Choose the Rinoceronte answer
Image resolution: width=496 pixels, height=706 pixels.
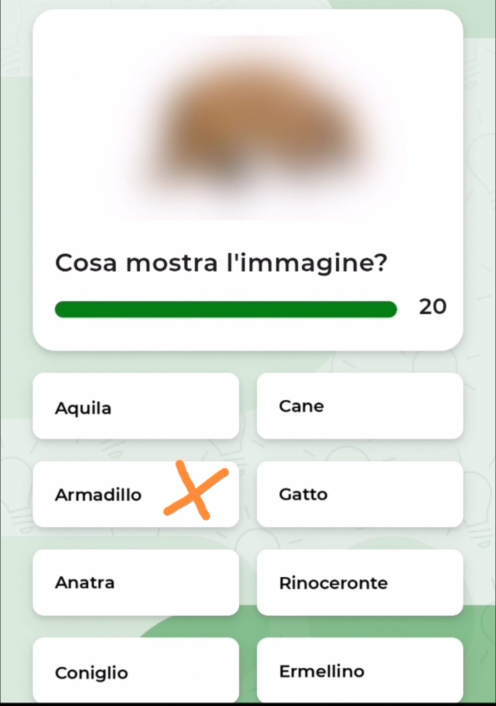click(360, 582)
